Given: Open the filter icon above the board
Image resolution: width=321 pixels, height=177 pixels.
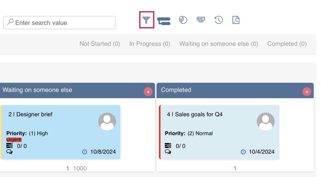Looking at the screenshot, I should click(147, 19).
